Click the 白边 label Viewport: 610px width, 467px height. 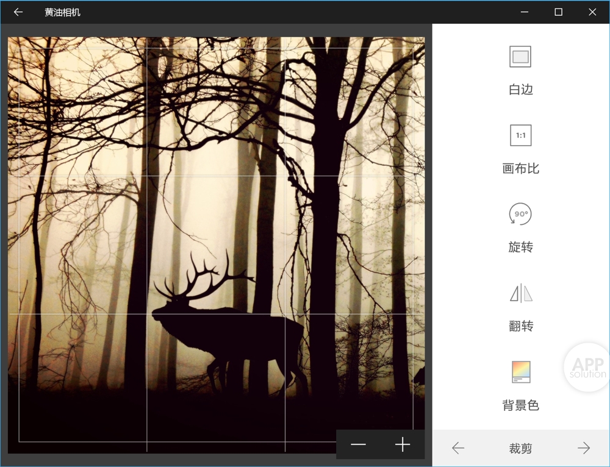click(520, 90)
